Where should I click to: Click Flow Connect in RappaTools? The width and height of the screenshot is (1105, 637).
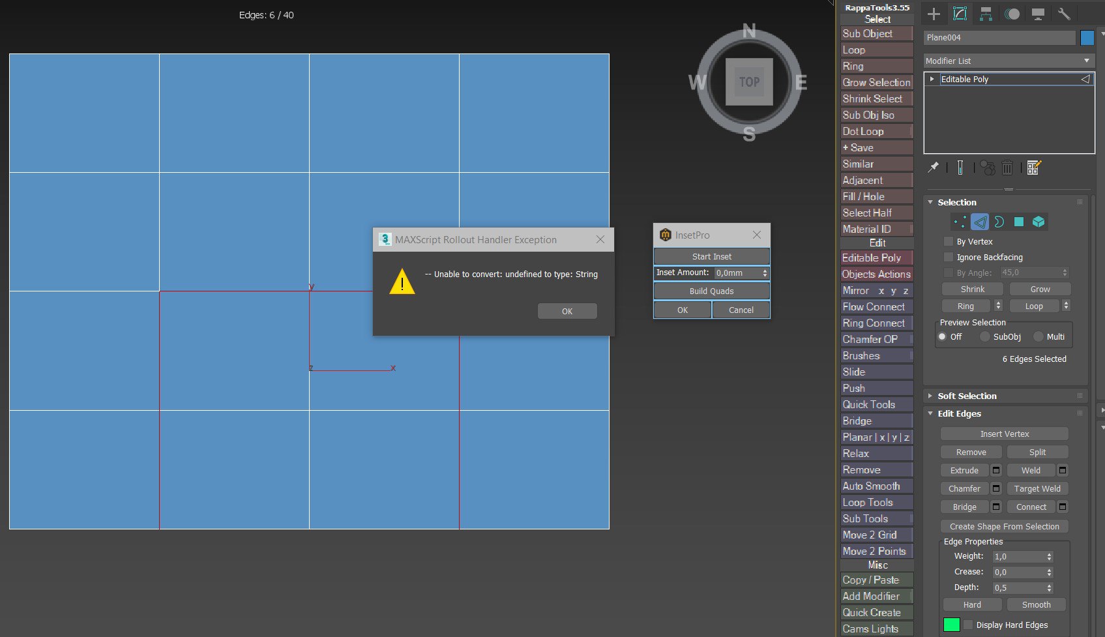pos(876,307)
